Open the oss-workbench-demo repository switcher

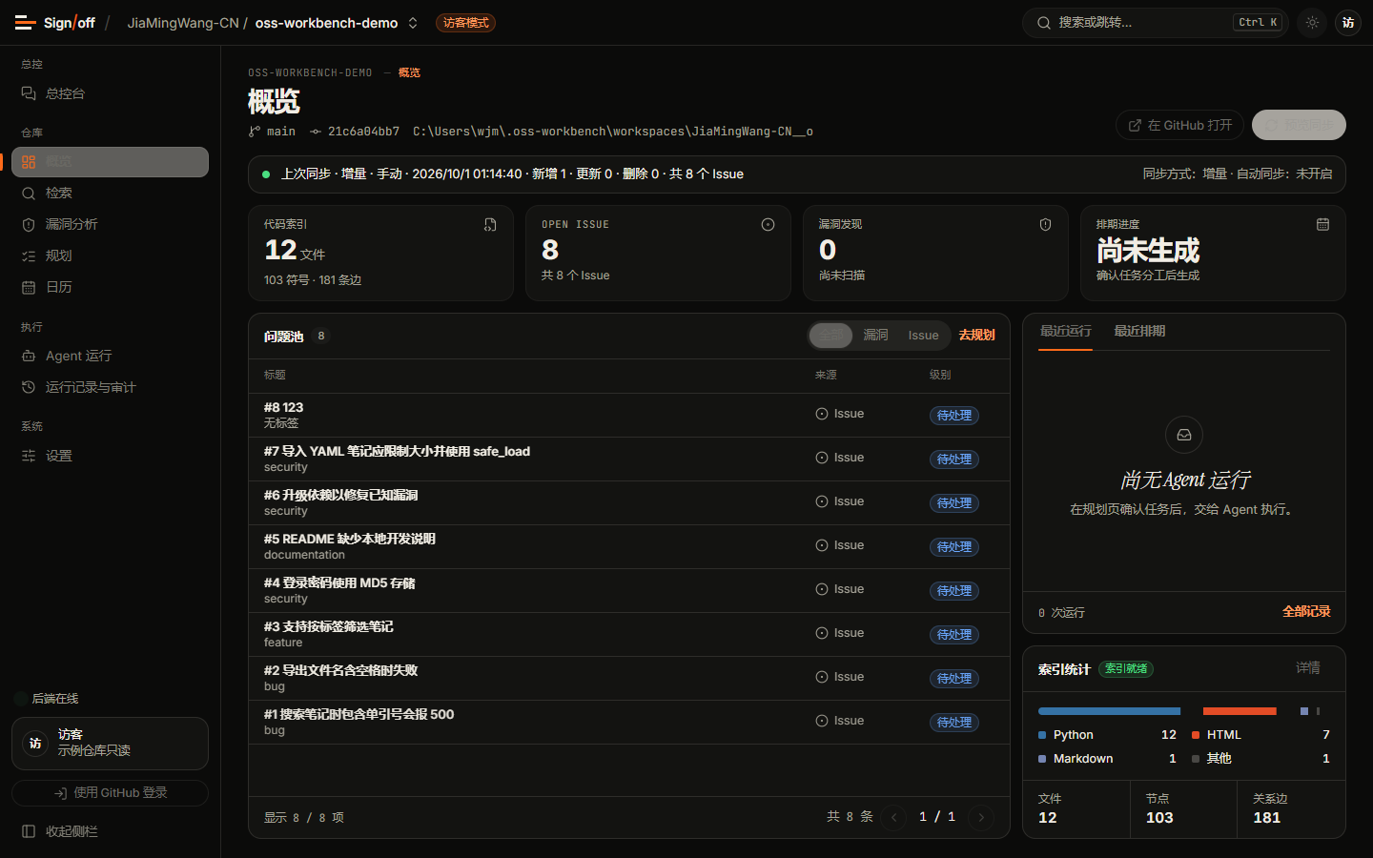337,23
